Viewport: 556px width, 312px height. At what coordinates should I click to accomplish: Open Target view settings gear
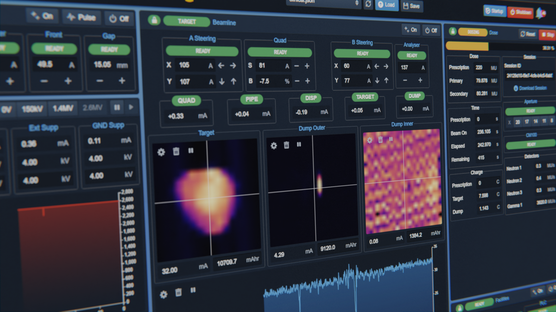coord(161,152)
